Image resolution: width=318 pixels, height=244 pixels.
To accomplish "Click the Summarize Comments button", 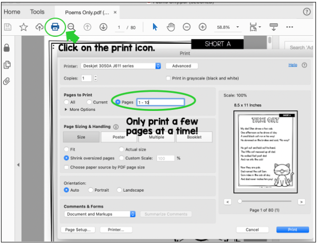I will pos(166,214).
